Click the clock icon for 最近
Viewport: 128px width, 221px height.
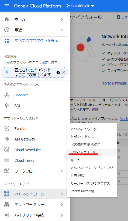7,30
